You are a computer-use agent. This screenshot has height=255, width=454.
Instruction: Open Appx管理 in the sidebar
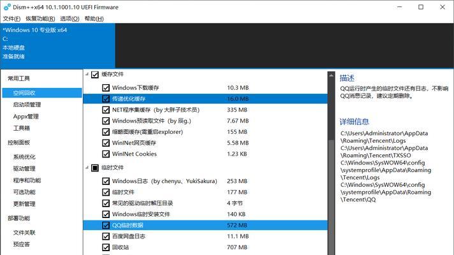(26, 117)
